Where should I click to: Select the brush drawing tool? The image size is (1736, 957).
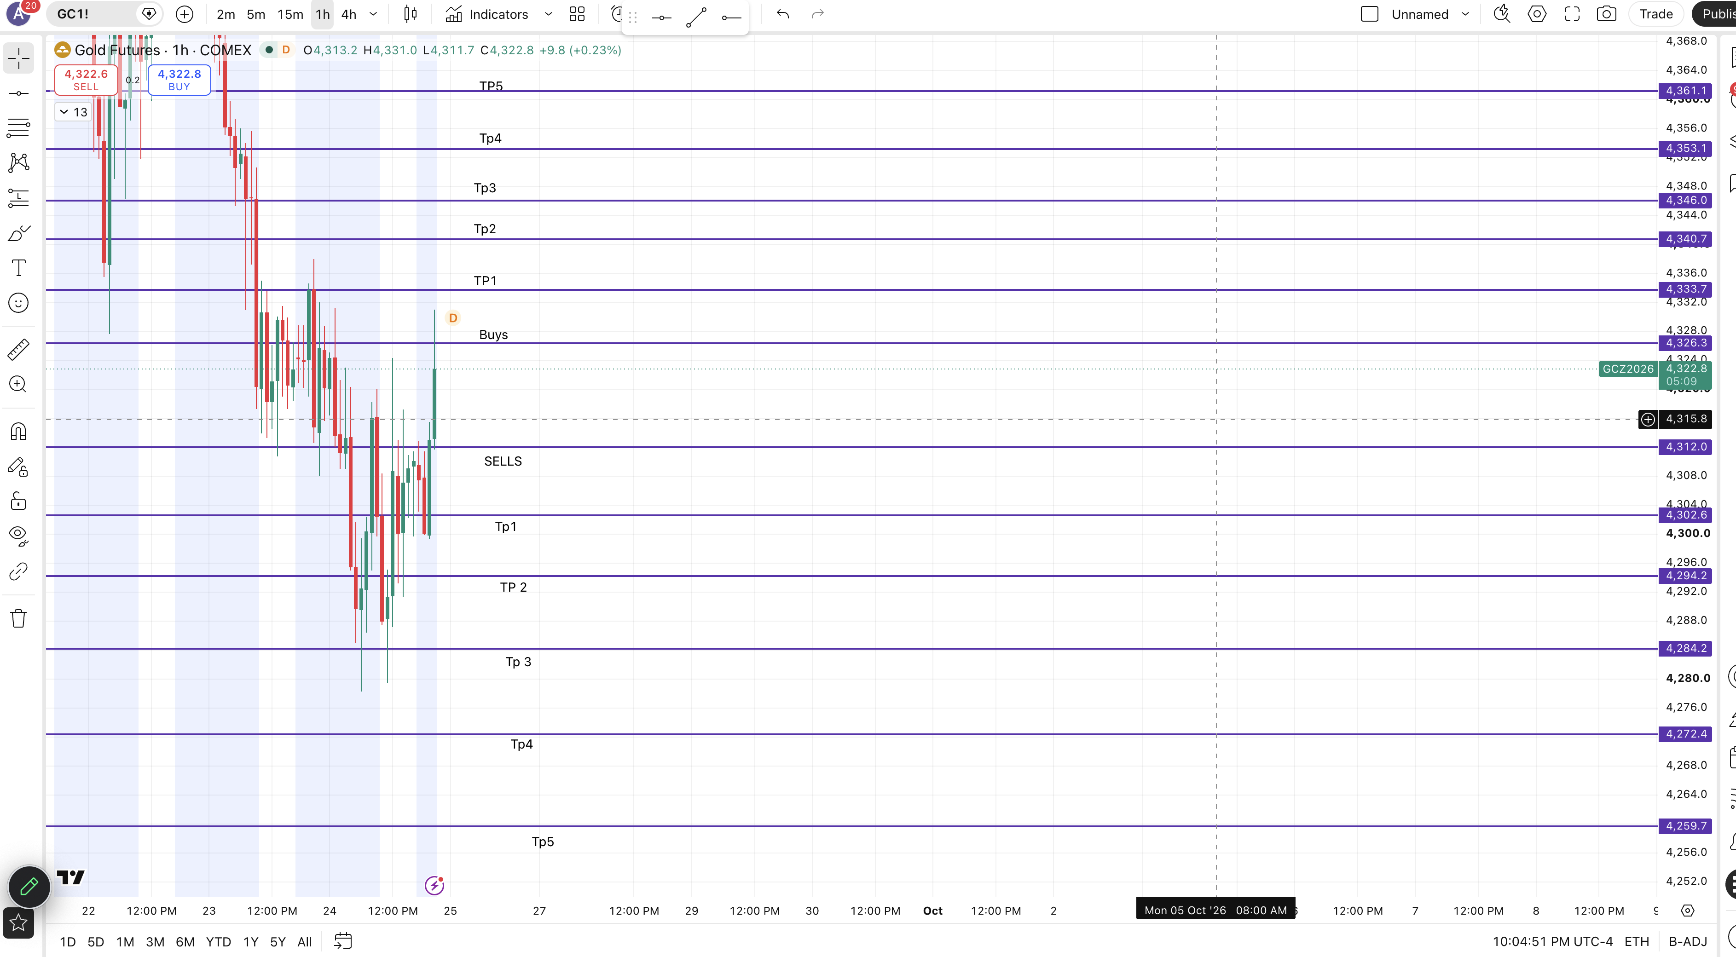click(19, 234)
